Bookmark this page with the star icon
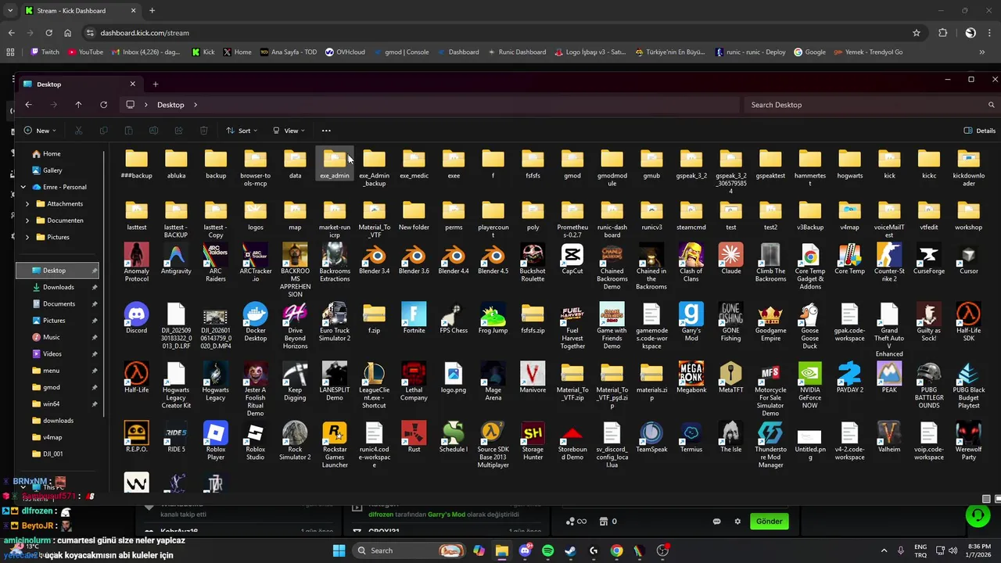 (x=916, y=33)
